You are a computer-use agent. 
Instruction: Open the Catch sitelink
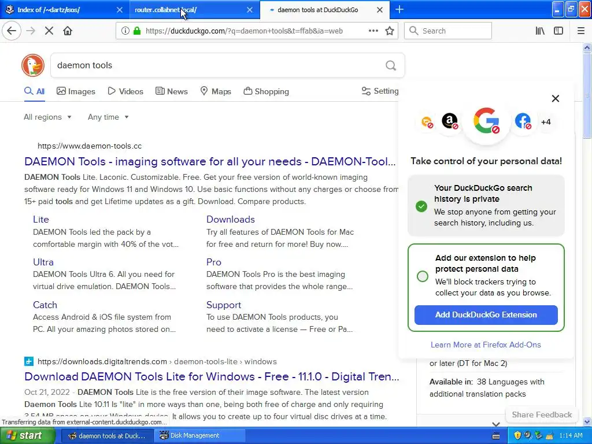coord(45,305)
